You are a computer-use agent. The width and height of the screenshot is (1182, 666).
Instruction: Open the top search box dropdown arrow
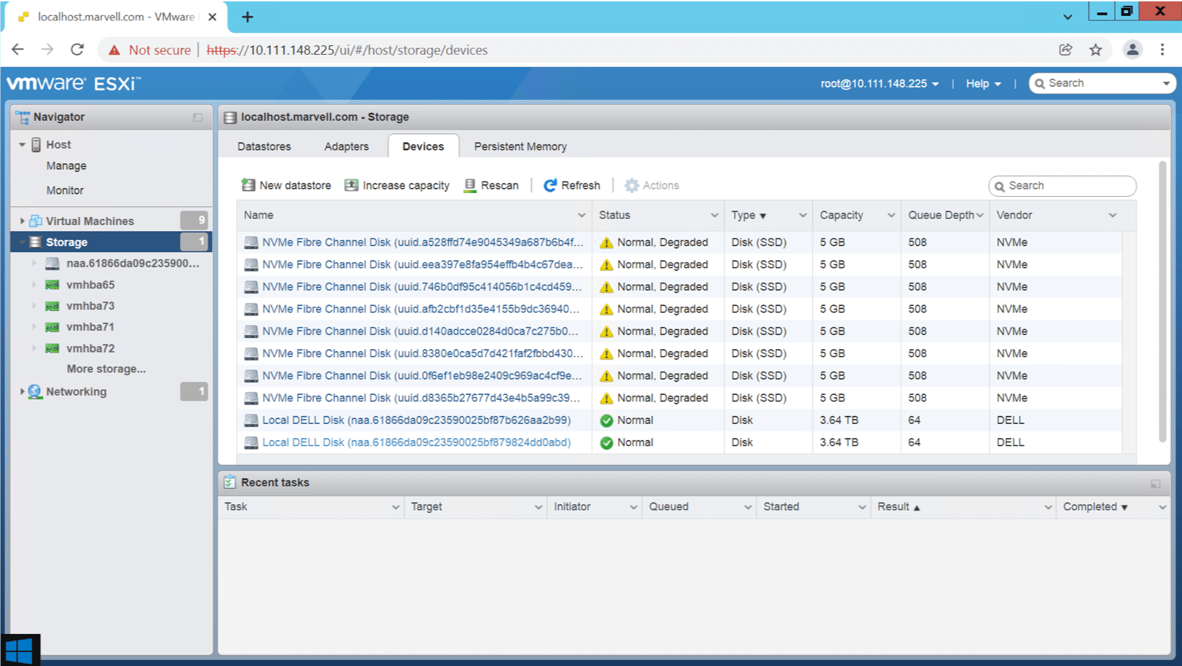[x=1166, y=83]
